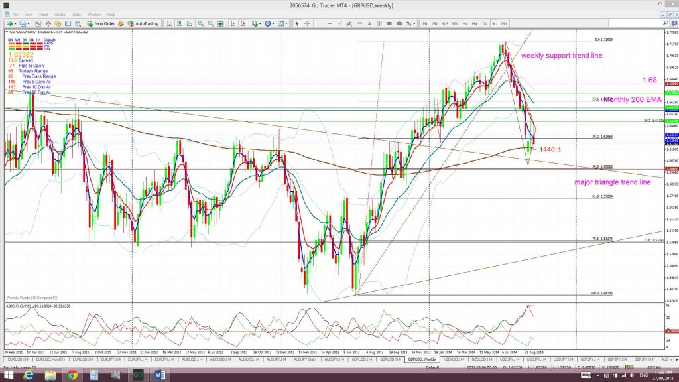Select the cursor arrow tool
679x382 pixels.
click(297, 23)
